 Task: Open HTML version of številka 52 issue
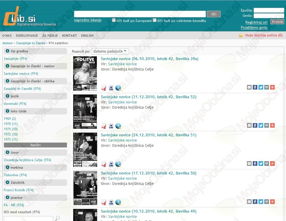[x=111, y=126]
